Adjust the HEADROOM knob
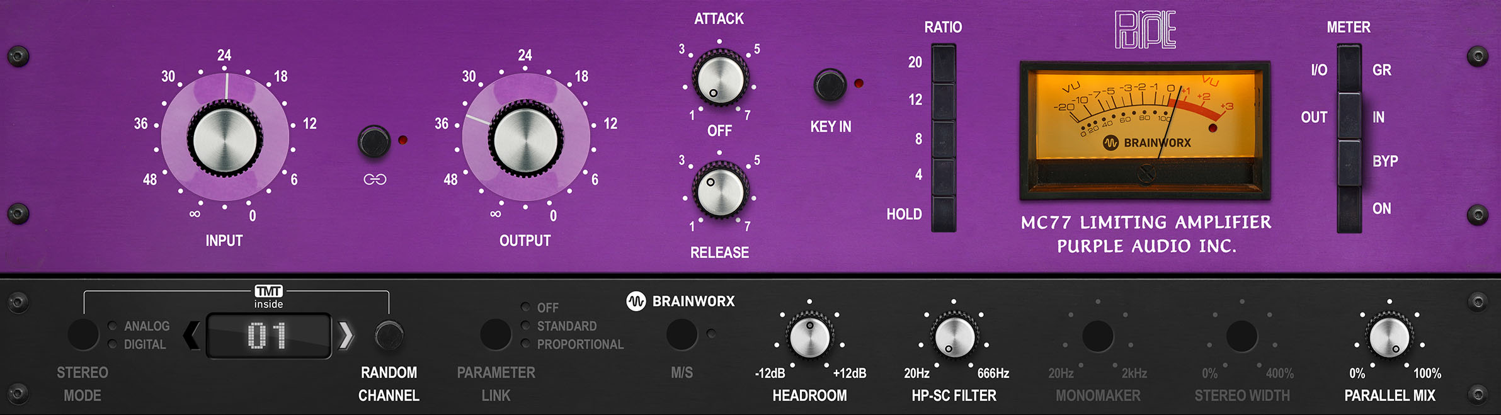 pos(809,336)
